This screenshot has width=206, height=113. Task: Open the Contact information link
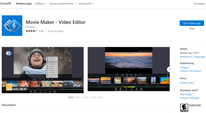190,71
